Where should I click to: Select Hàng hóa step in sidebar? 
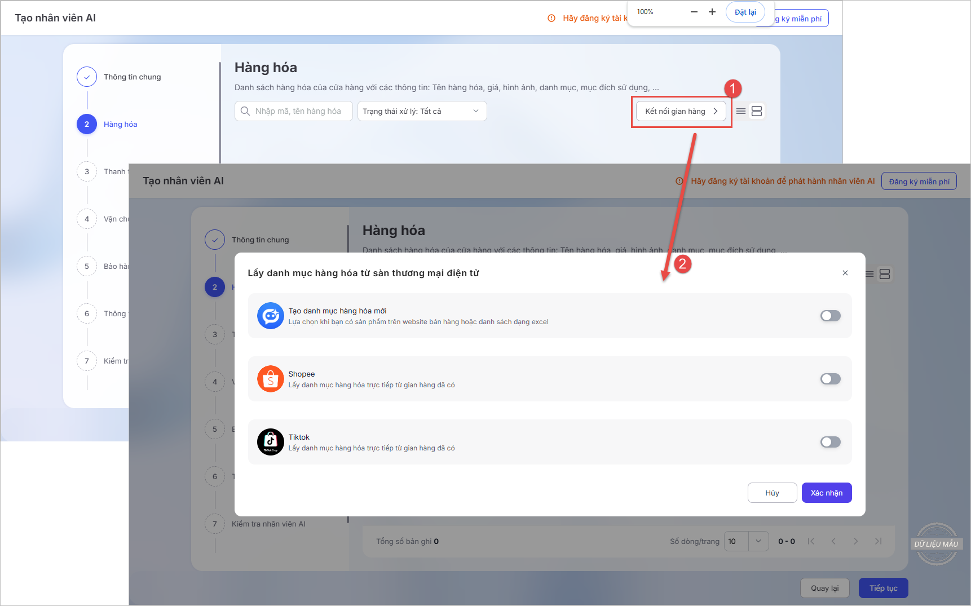(120, 124)
